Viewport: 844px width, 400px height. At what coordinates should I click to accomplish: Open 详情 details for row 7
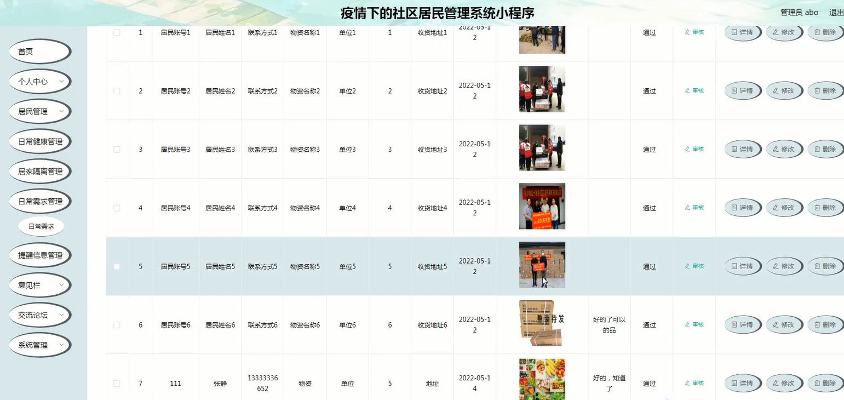(743, 384)
